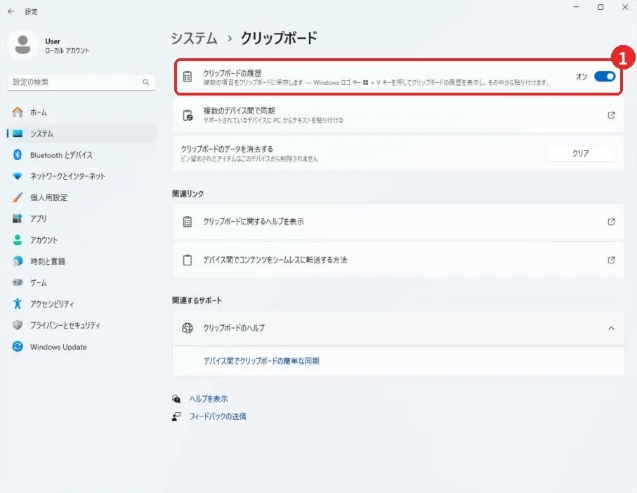Click the 時刻と言語 globe clock icon

coord(18,261)
